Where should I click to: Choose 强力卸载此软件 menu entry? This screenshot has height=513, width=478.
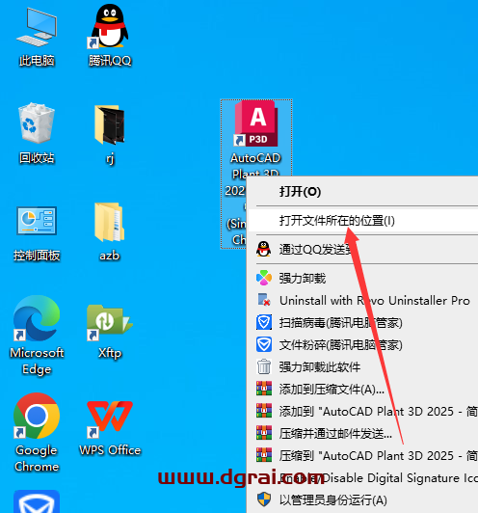(363, 367)
